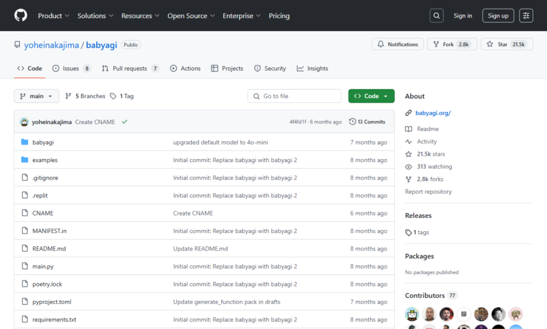
Task: Open the Contributors 77 heading link
Action: click(x=431, y=295)
